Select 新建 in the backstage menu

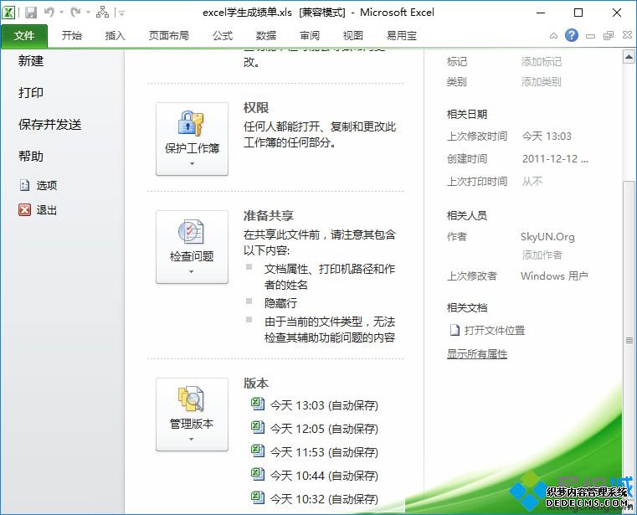(x=31, y=61)
